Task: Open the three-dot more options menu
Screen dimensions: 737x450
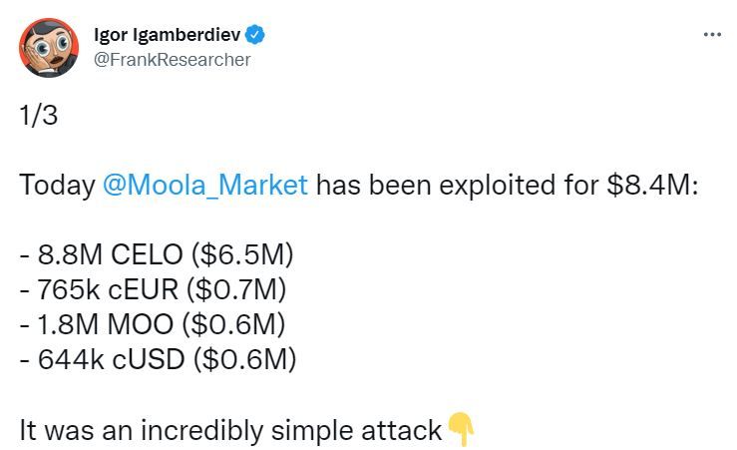Action: point(711,34)
